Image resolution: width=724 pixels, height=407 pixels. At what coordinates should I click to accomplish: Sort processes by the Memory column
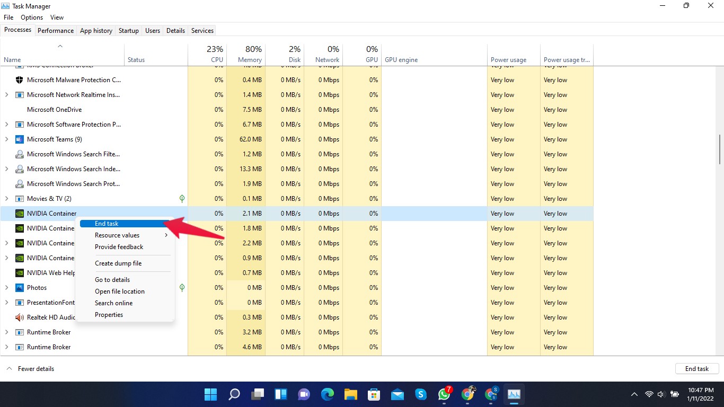click(246, 54)
